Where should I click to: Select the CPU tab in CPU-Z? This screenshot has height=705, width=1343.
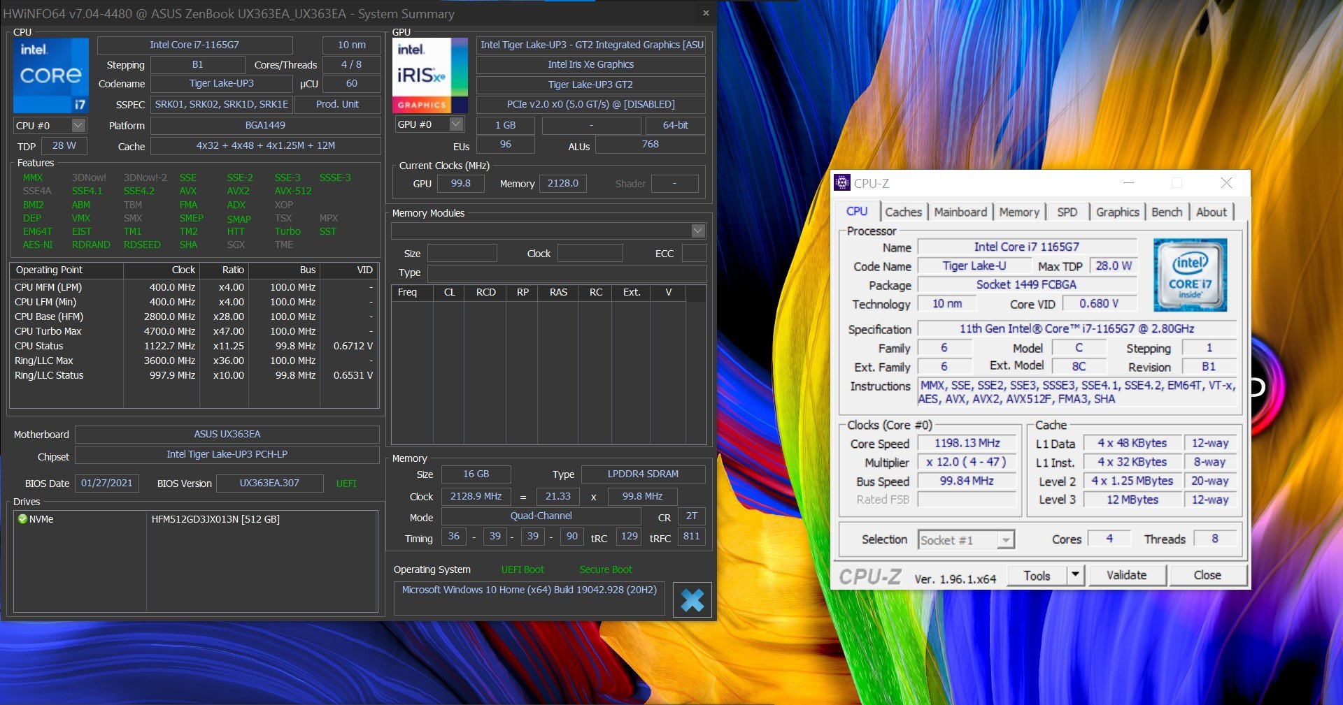857,211
